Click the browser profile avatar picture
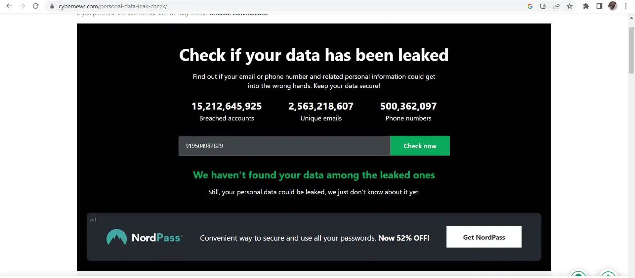Image resolution: width=635 pixels, height=278 pixels. pos(613,6)
